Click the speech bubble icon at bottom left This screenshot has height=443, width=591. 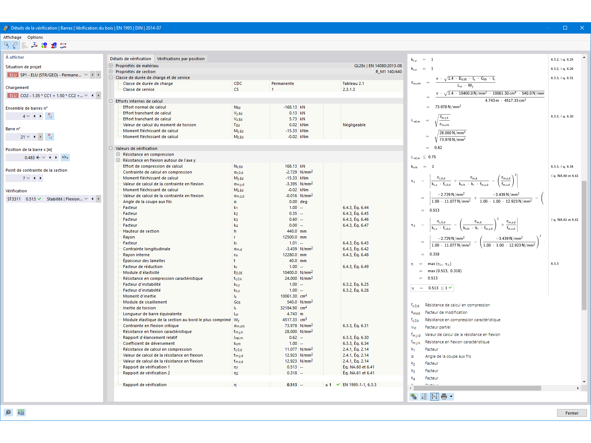[x=8, y=412]
